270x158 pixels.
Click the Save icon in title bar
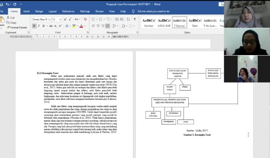[x=2, y=4]
